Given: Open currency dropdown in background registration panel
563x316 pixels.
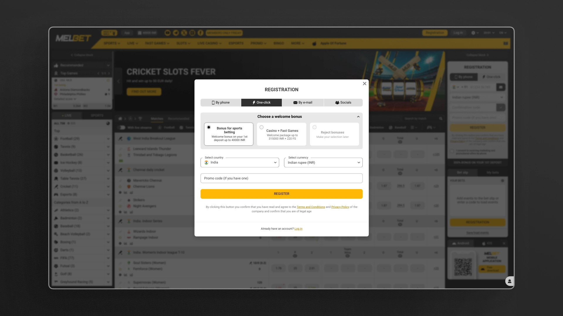Looking at the screenshot, I should click(x=477, y=97).
